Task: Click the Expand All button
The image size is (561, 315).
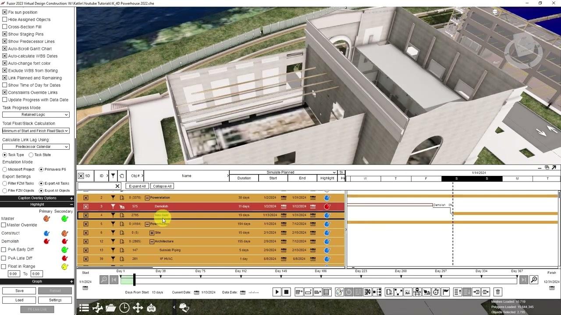Action: point(137,186)
